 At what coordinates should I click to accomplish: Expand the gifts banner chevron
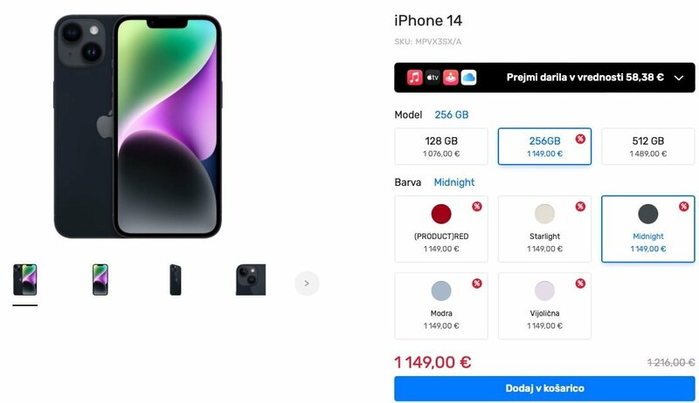[x=679, y=78]
